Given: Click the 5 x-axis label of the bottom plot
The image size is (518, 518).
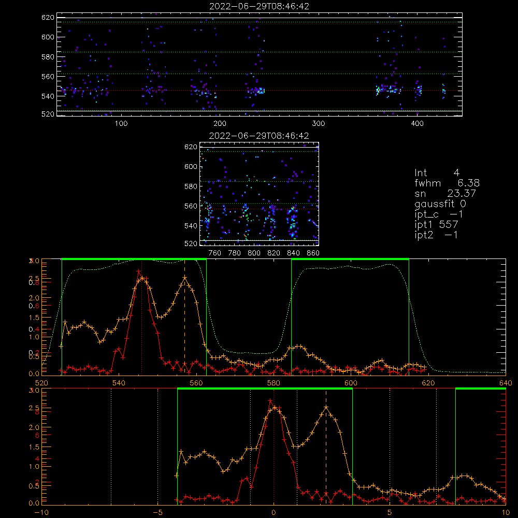Looking at the screenshot, I should click(x=390, y=513).
